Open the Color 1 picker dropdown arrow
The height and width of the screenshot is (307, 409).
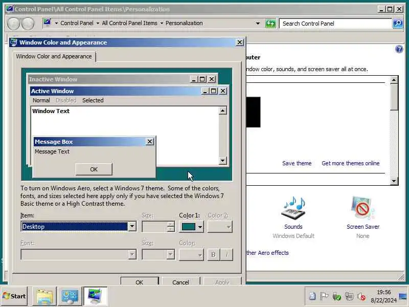pyautogui.click(x=200, y=227)
